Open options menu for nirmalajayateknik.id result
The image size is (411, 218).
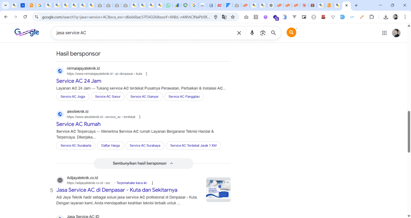coord(146,74)
